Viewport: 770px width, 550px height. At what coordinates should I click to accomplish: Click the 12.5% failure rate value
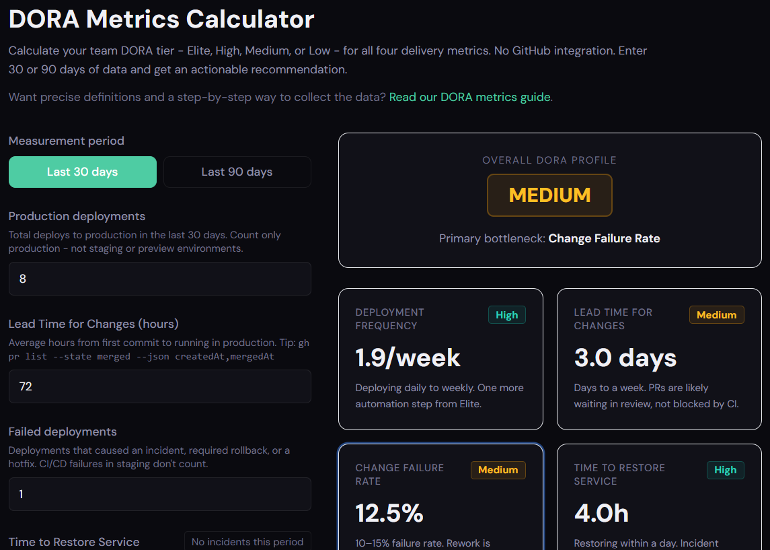(x=389, y=513)
